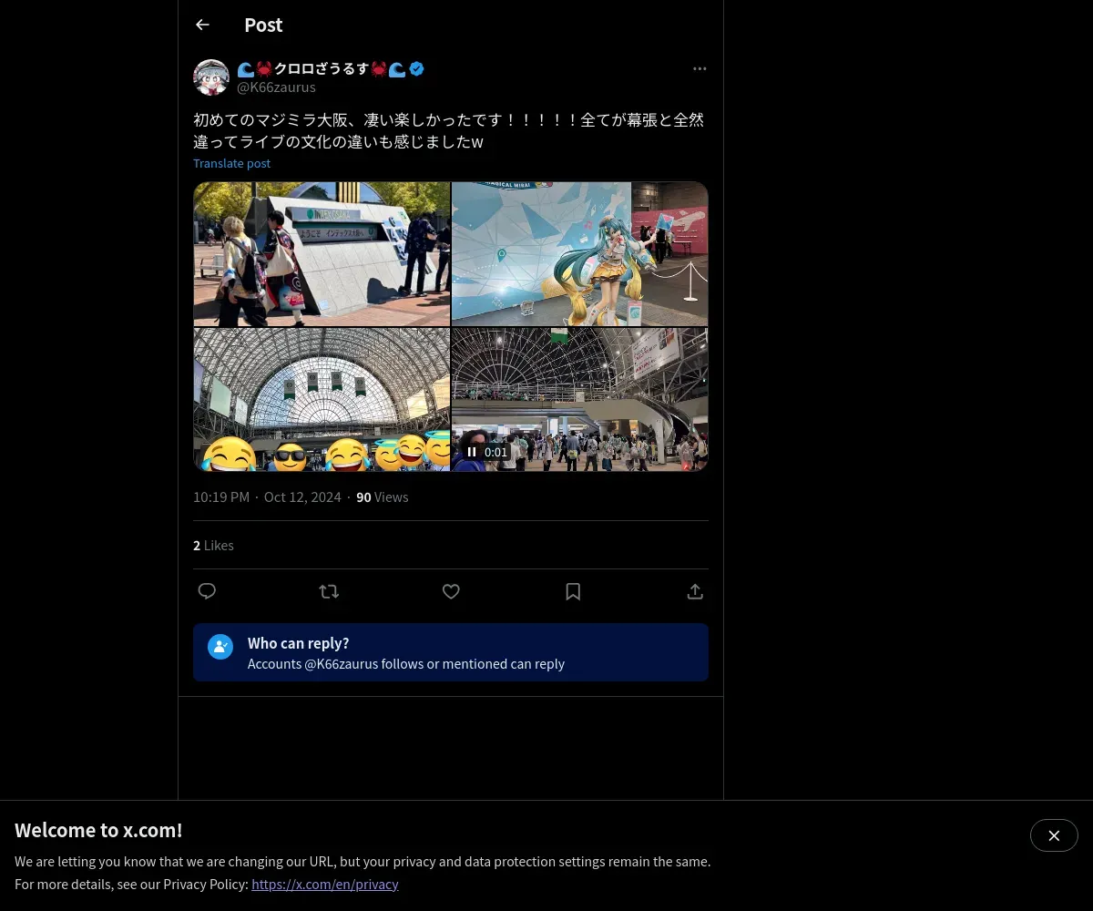The height and width of the screenshot is (911, 1093).
Task: Open the Intex Osaka sign photo
Action: [322, 254]
